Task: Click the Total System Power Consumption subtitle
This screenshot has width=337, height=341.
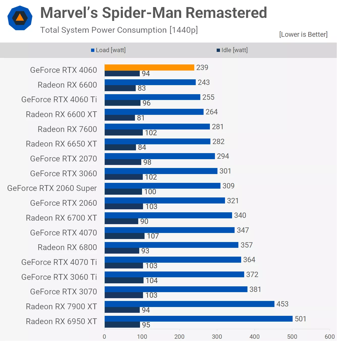Action: (x=119, y=30)
